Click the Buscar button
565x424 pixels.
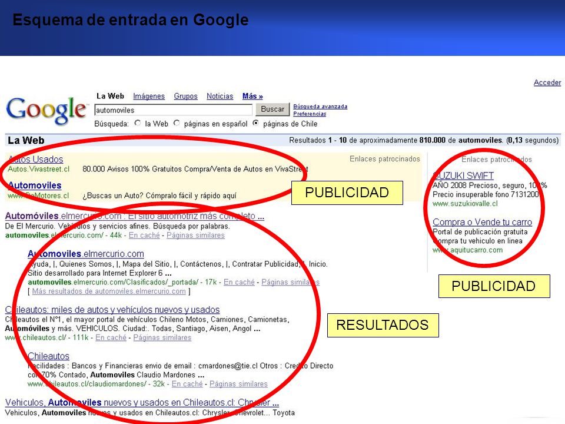point(272,109)
